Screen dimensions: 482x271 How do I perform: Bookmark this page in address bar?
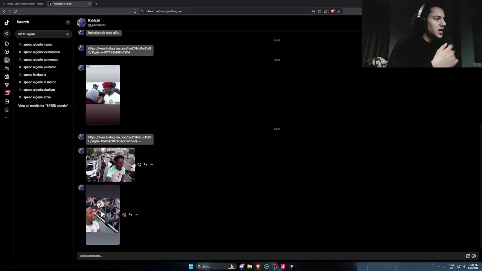pyautogui.click(x=135, y=11)
